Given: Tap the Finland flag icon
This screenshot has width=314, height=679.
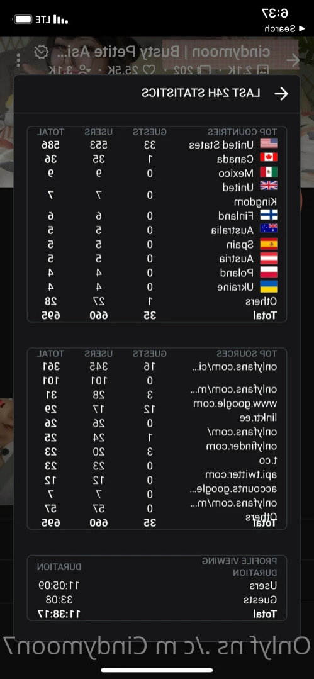Looking at the screenshot, I should pos(269,215).
